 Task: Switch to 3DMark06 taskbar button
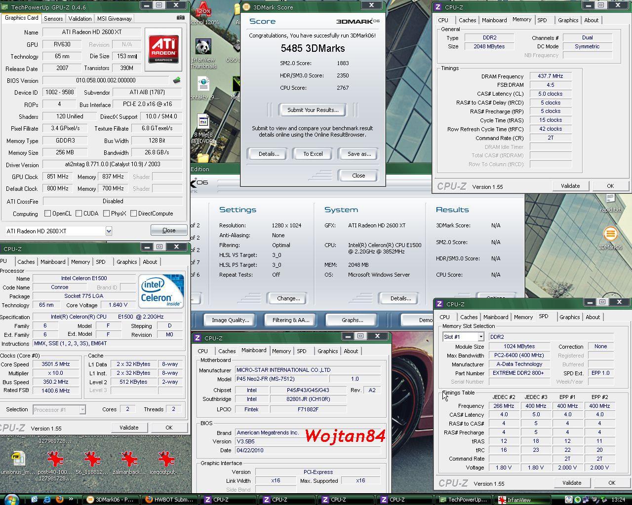coord(110,500)
